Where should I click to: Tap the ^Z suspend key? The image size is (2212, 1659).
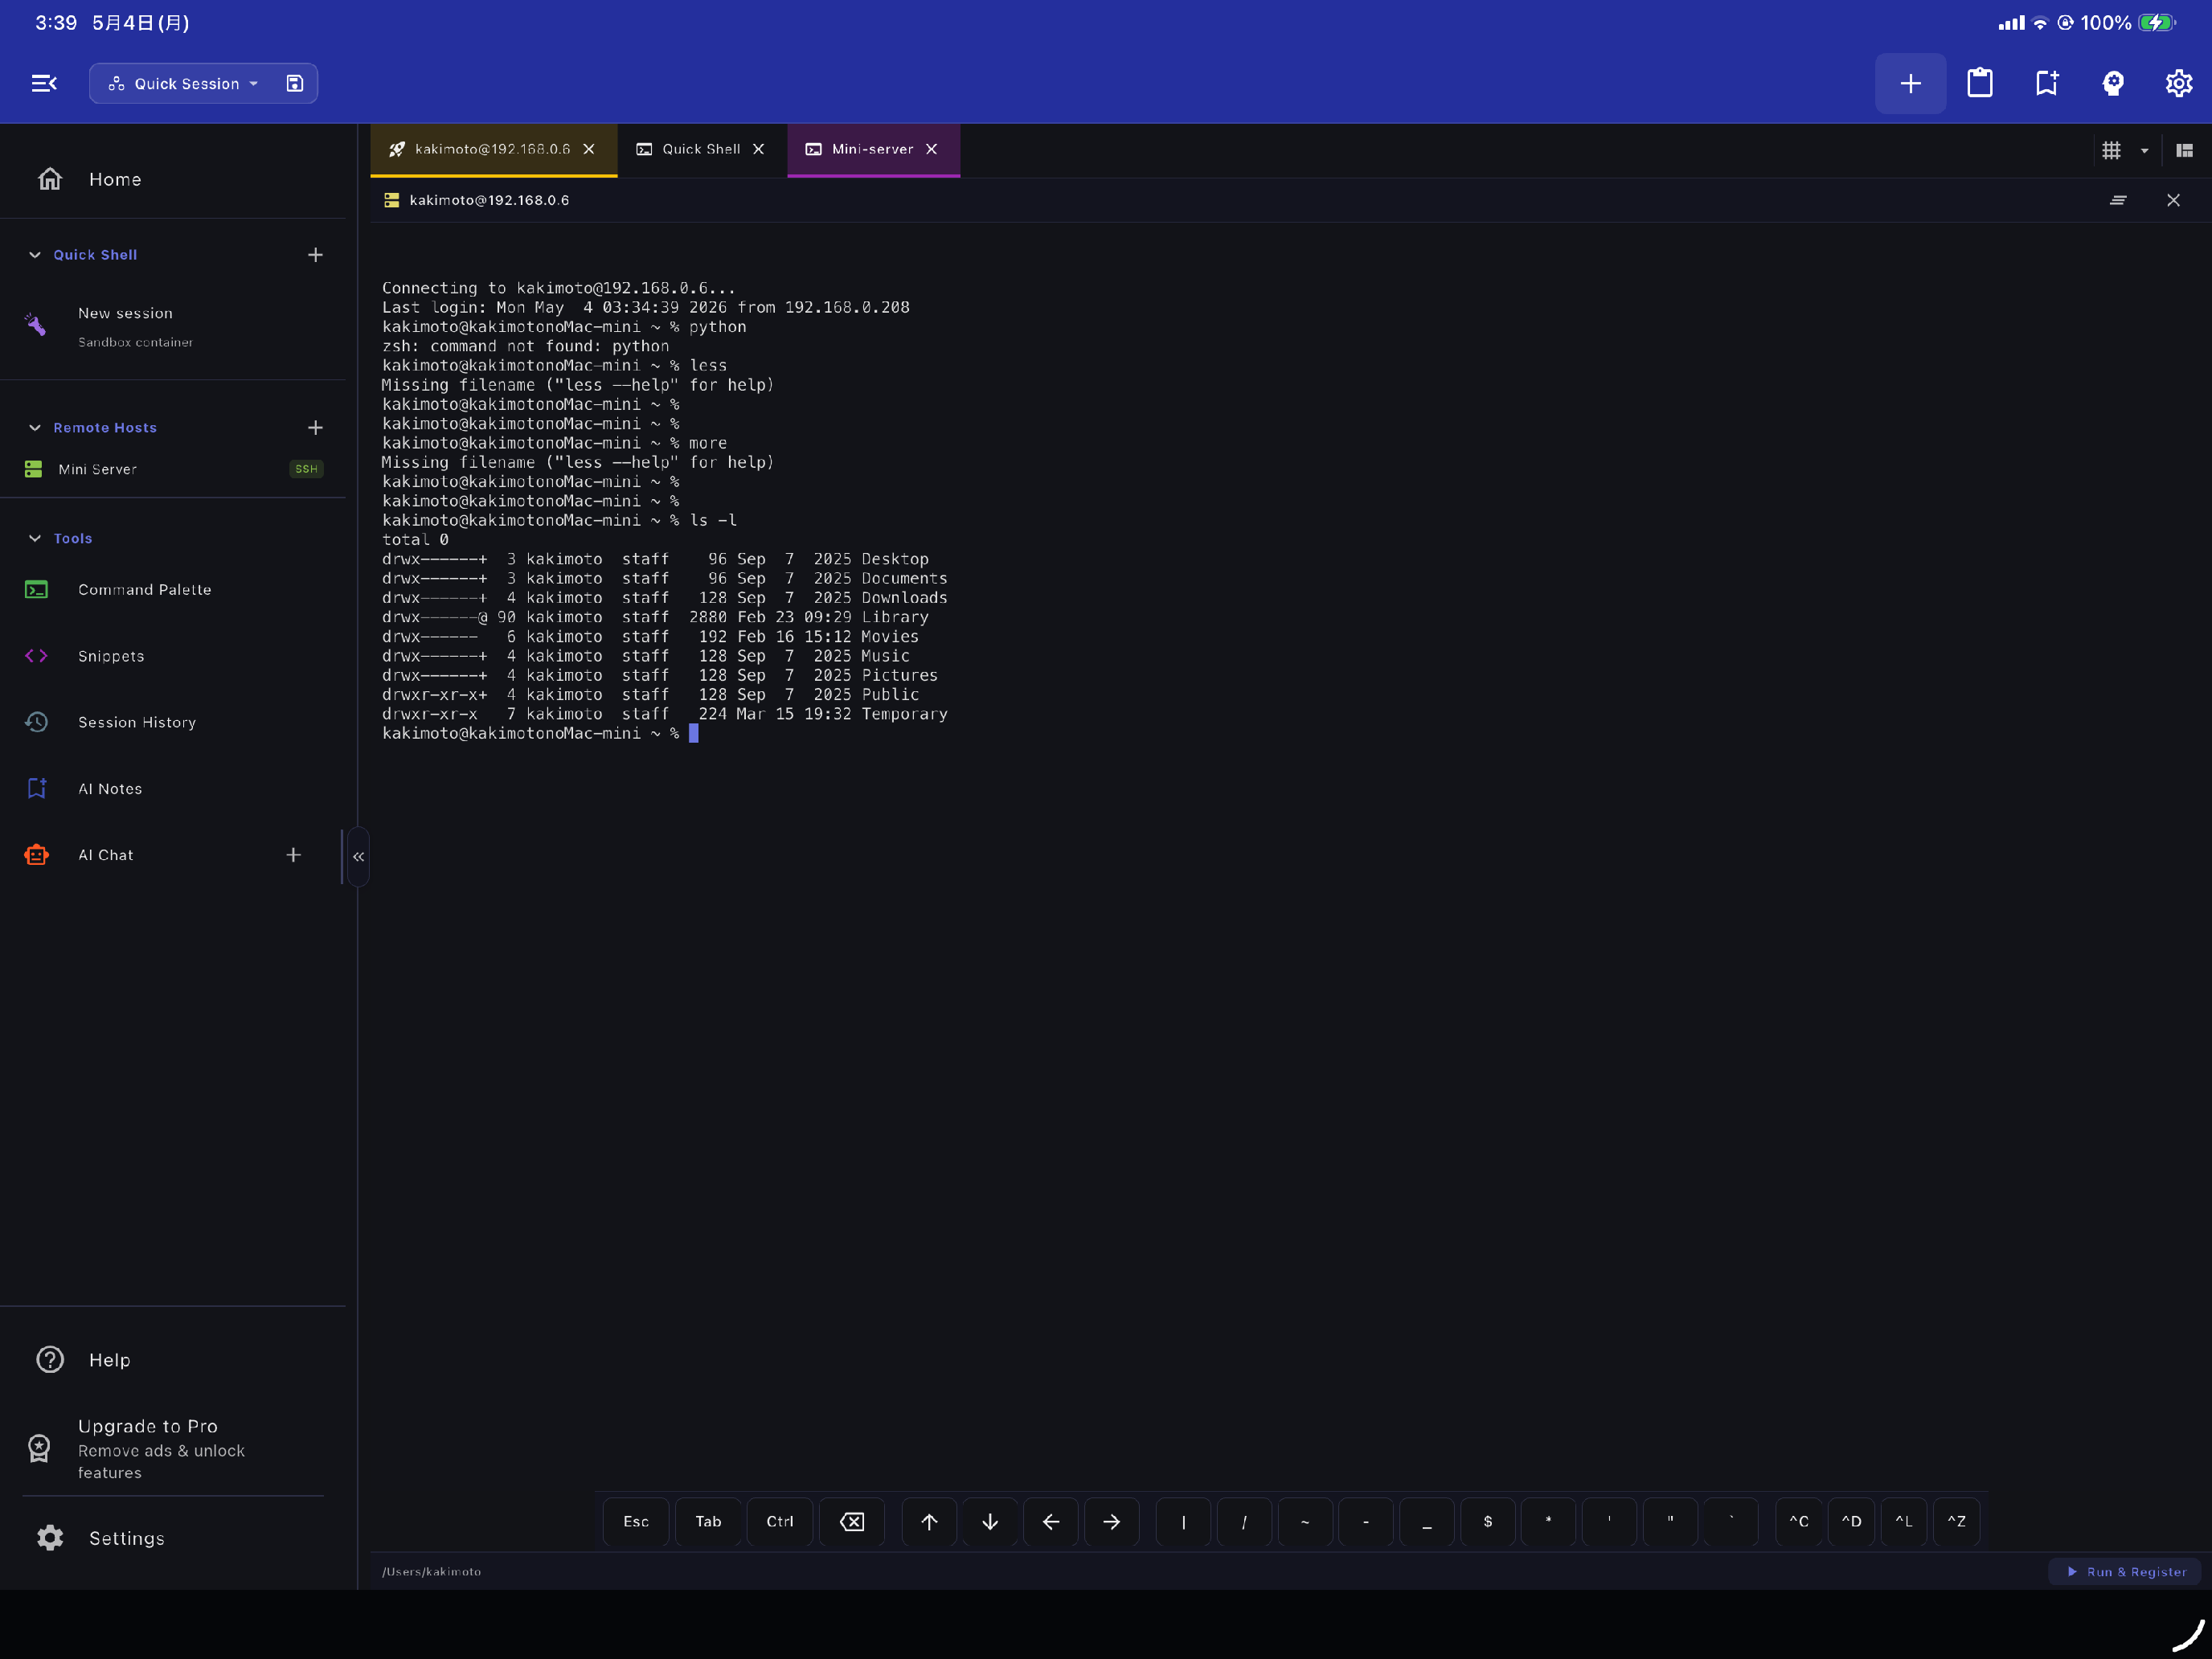tap(1957, 1522)
